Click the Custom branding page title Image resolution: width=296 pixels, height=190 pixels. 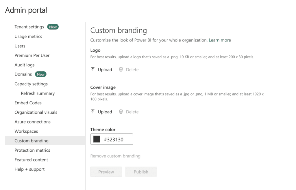[x=119, y=31]
